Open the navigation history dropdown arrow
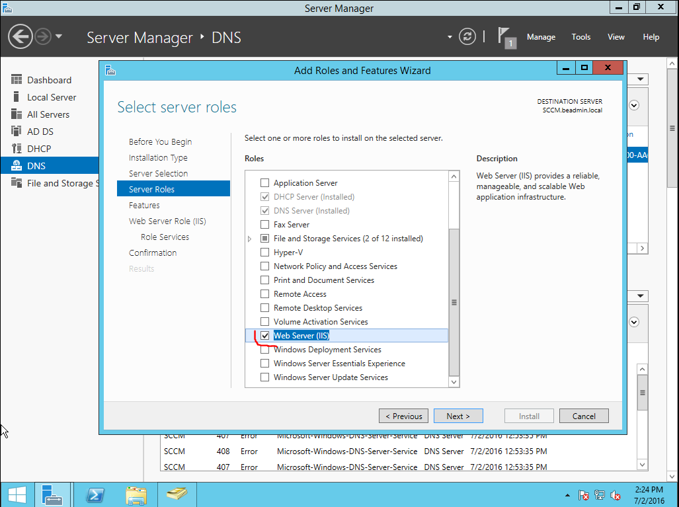 (59, 36)
